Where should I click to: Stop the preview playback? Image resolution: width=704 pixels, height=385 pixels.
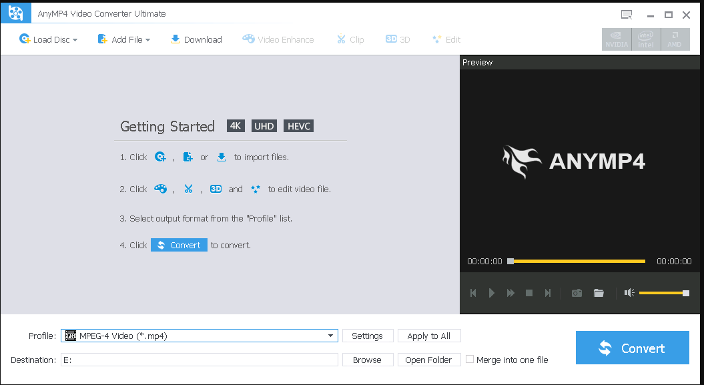[x=529, y=293]
